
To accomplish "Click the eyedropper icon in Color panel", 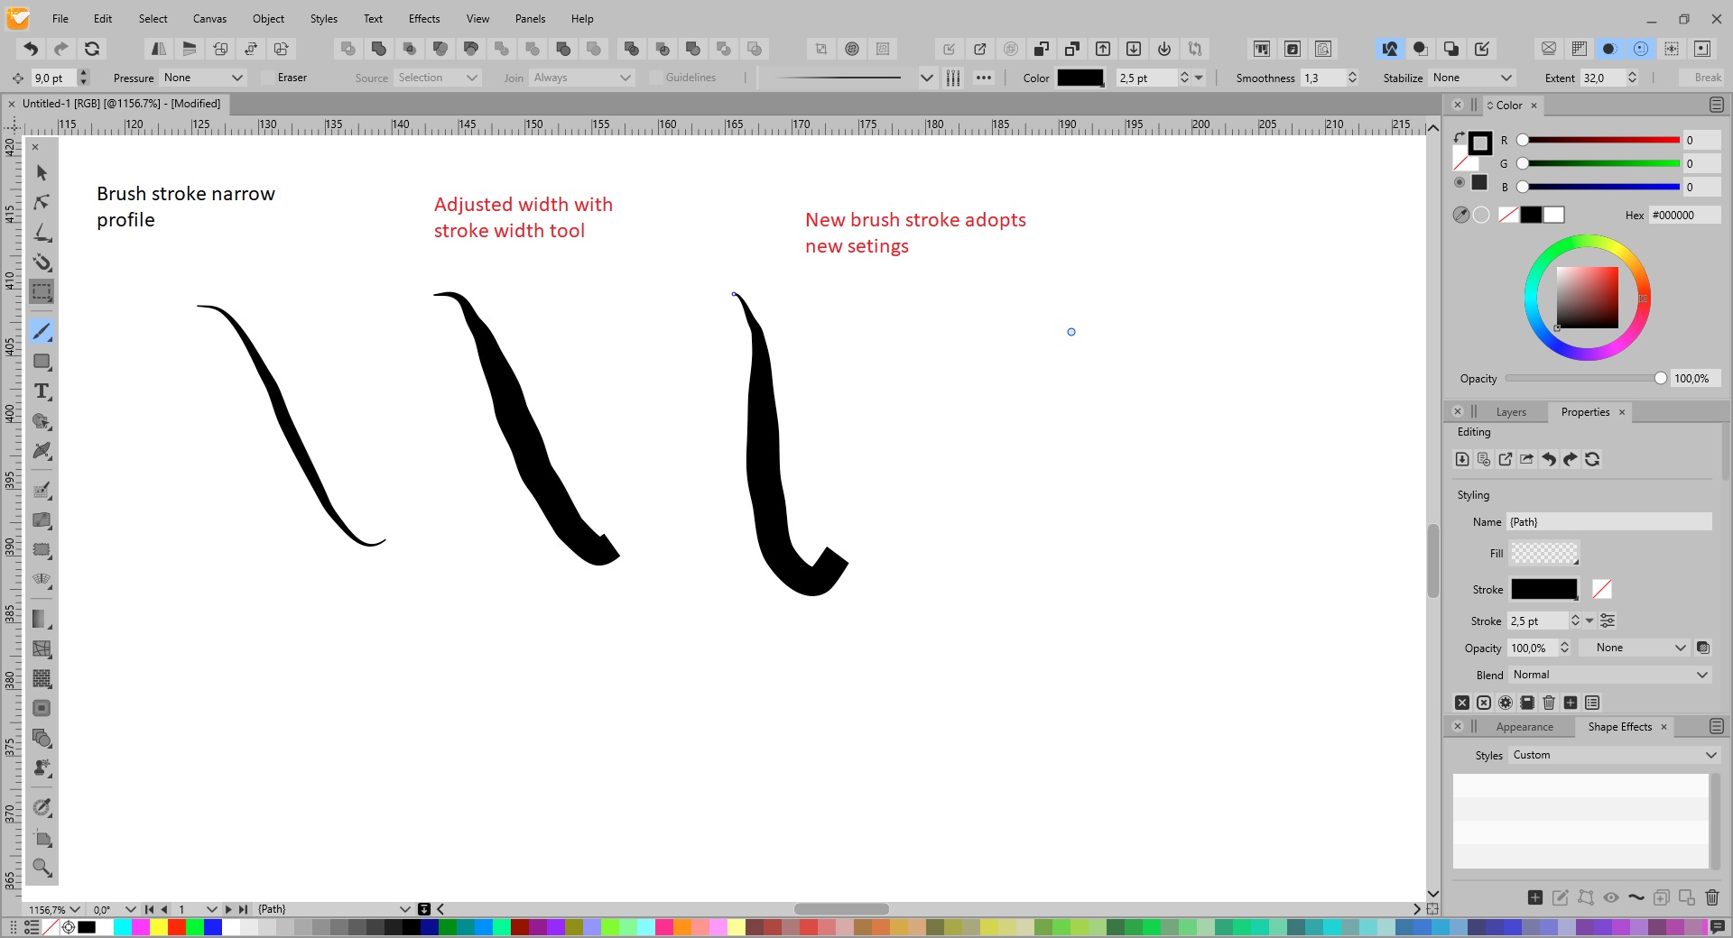I will coord(1460,215).
